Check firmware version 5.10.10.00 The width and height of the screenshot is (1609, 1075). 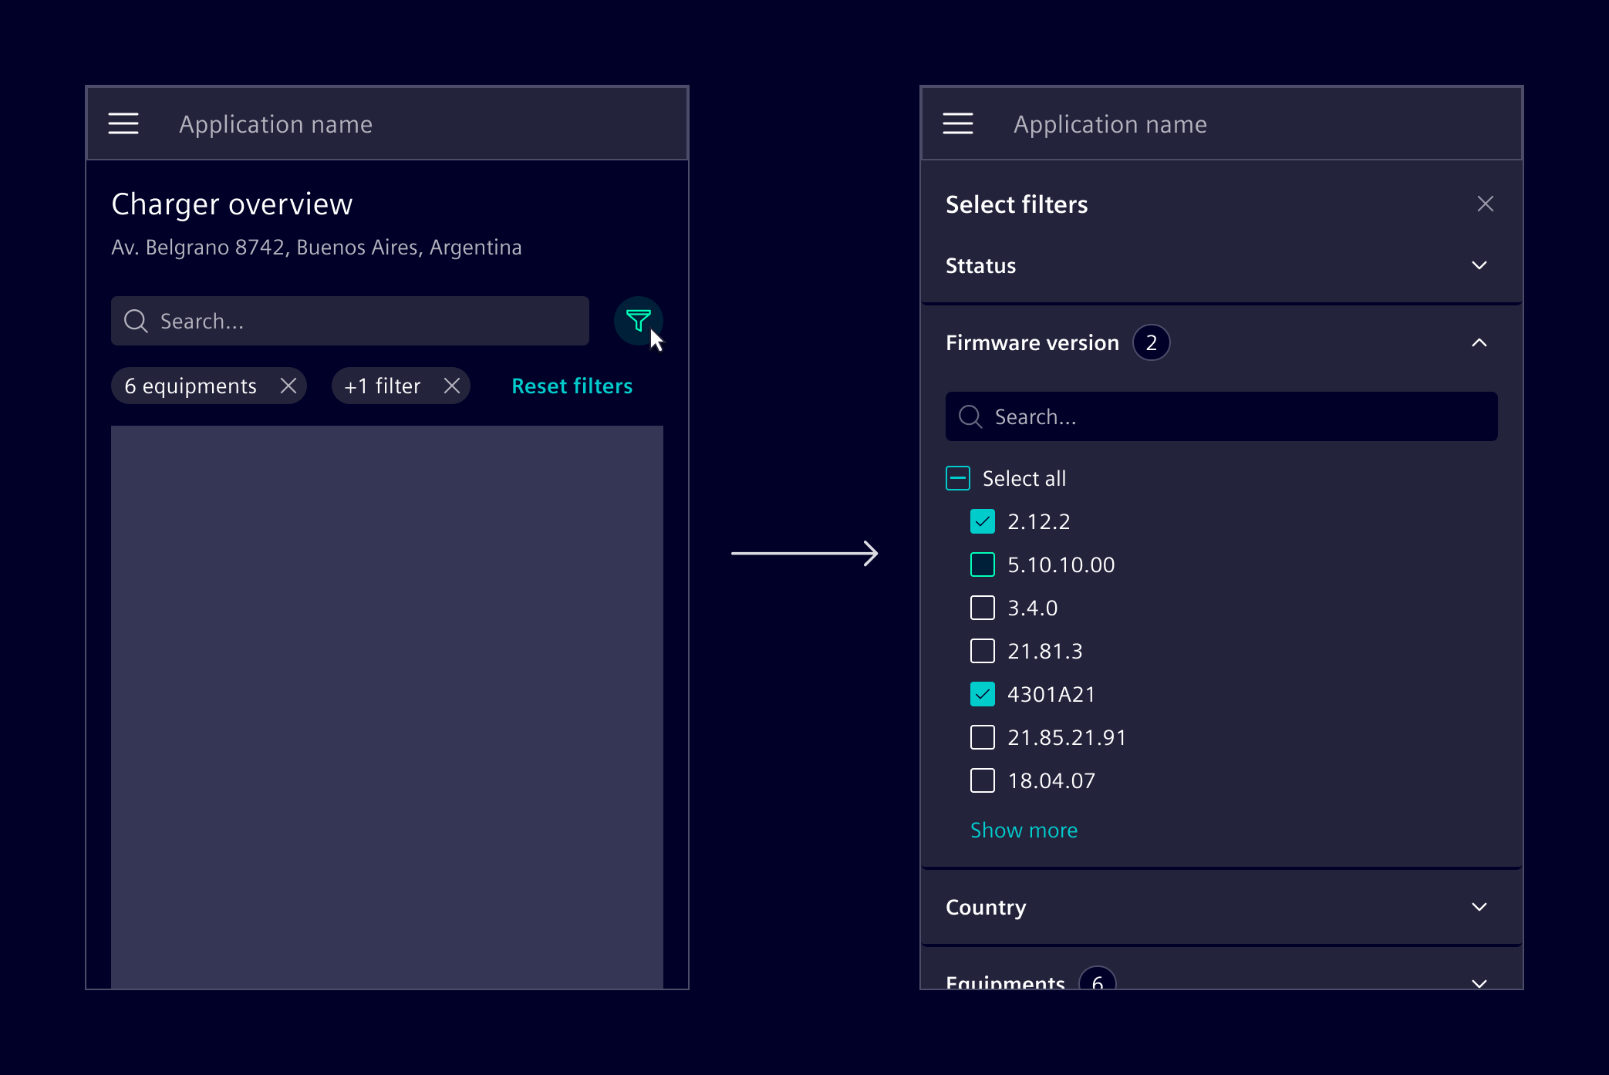coord(982,564)
